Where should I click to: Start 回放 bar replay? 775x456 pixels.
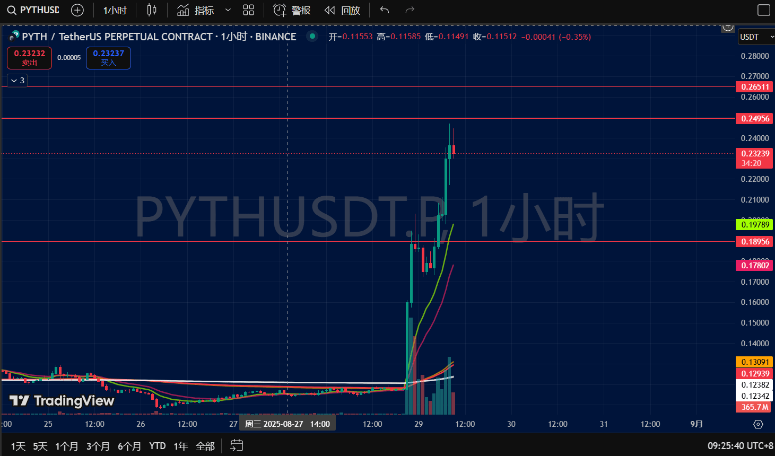342,10
